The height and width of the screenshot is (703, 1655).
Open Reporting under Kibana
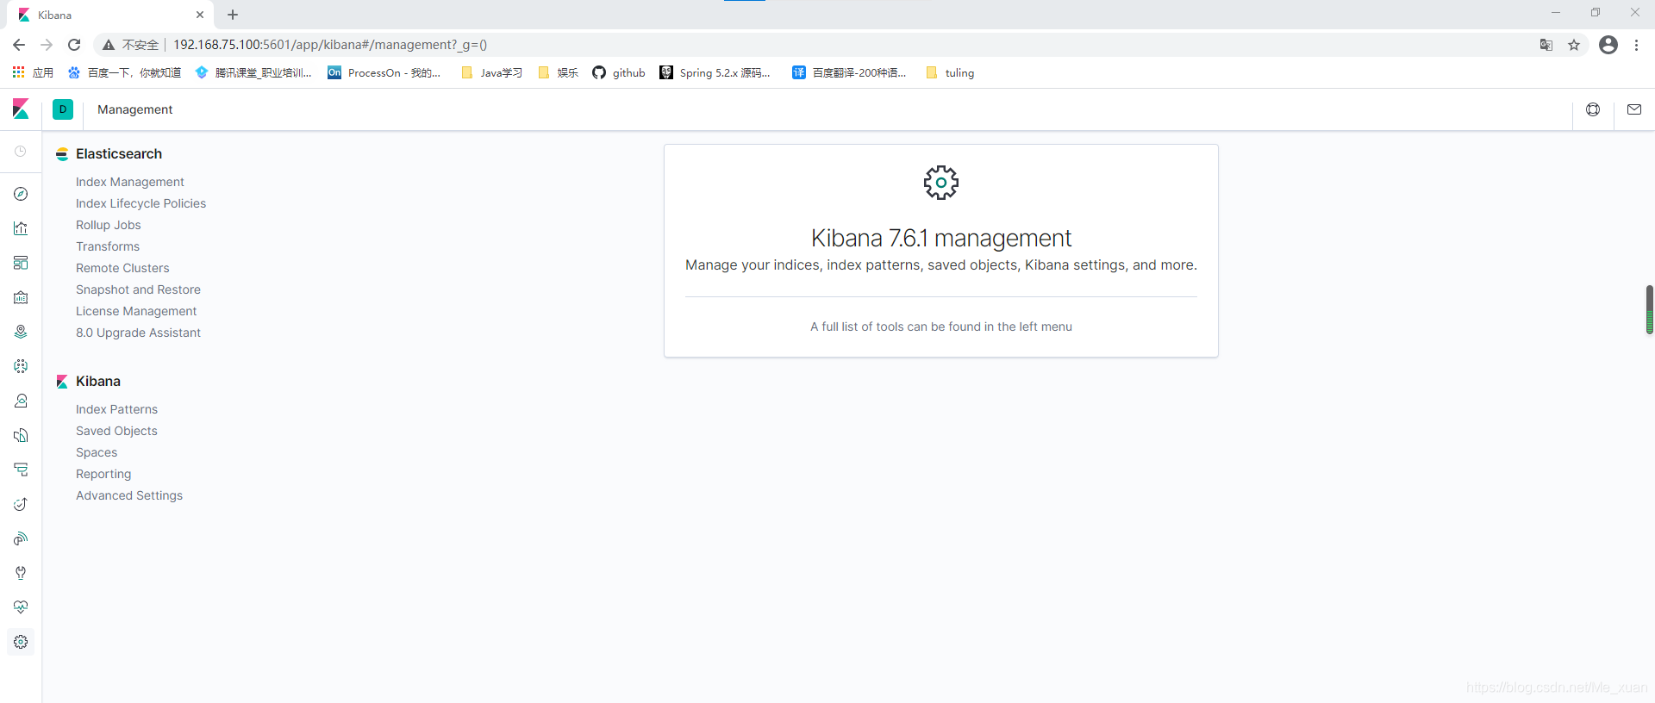(103, 474)
